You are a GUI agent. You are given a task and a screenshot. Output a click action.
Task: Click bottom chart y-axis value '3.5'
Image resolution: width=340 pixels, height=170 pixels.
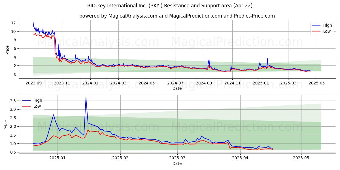click(14, 101)
